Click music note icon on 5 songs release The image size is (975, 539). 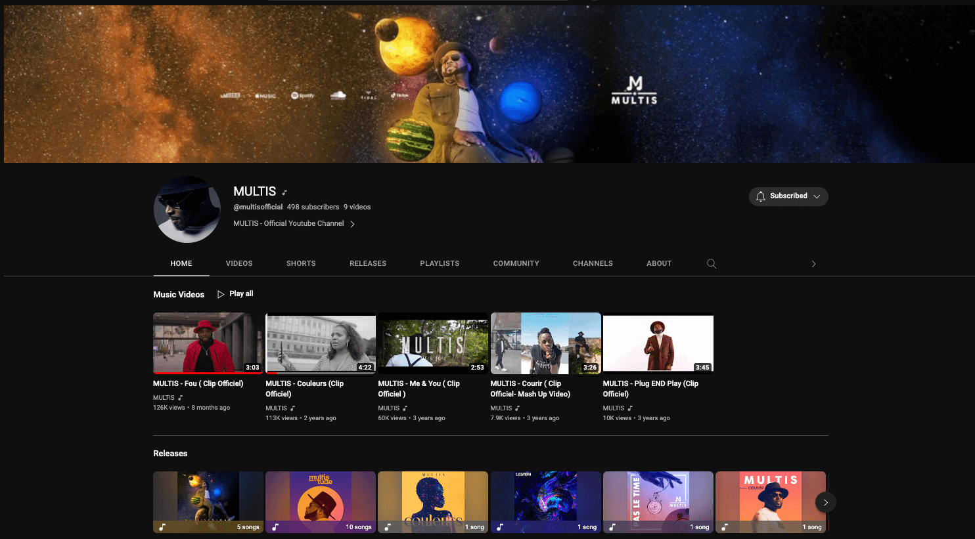[x=162, y=527]
